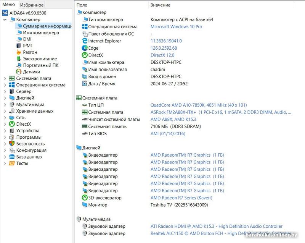Expand the Хранение данных node

click(x=5, y=111)
